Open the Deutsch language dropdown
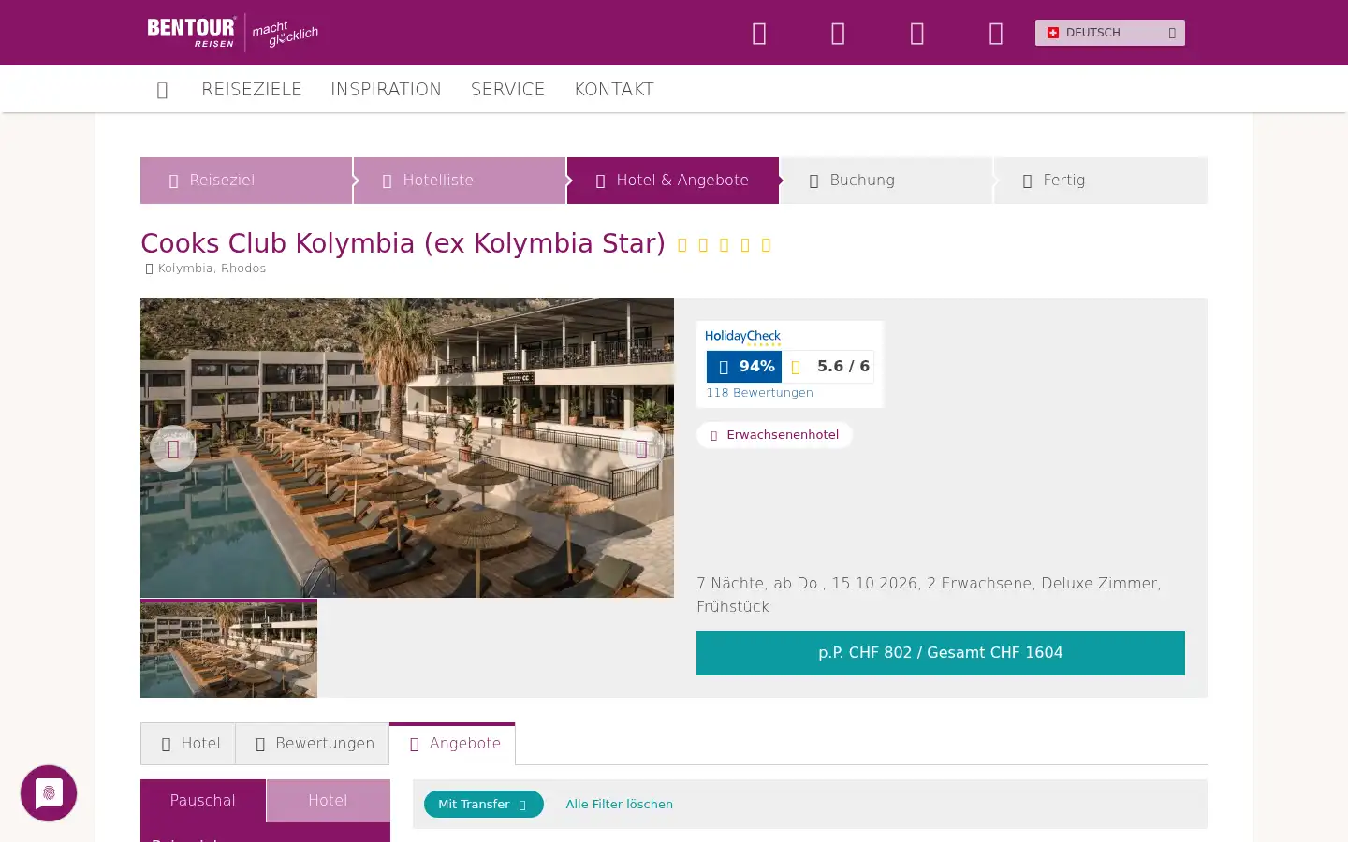The height and width of the screenshot is (842, 1348). pyautogui.click(x=1109, y=33)
